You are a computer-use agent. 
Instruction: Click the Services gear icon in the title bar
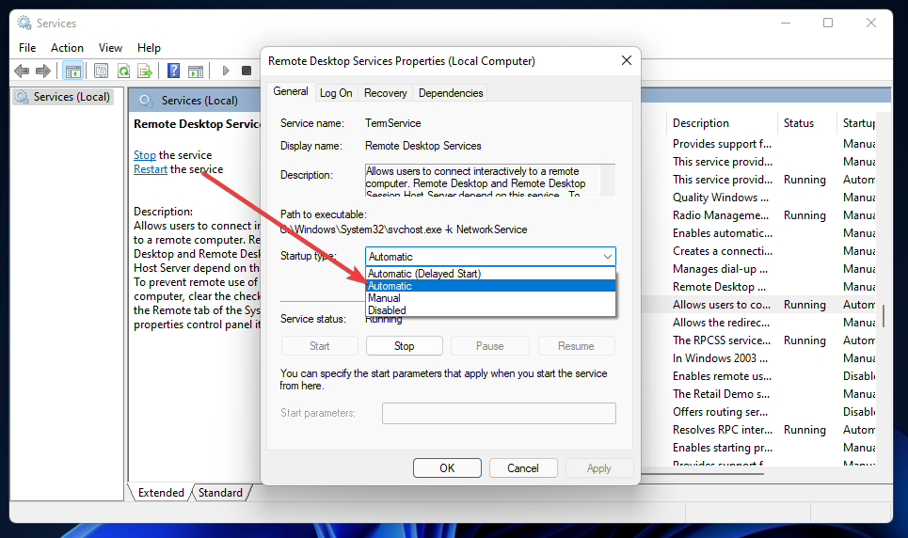pyautogui.click(x=24, y=23)
